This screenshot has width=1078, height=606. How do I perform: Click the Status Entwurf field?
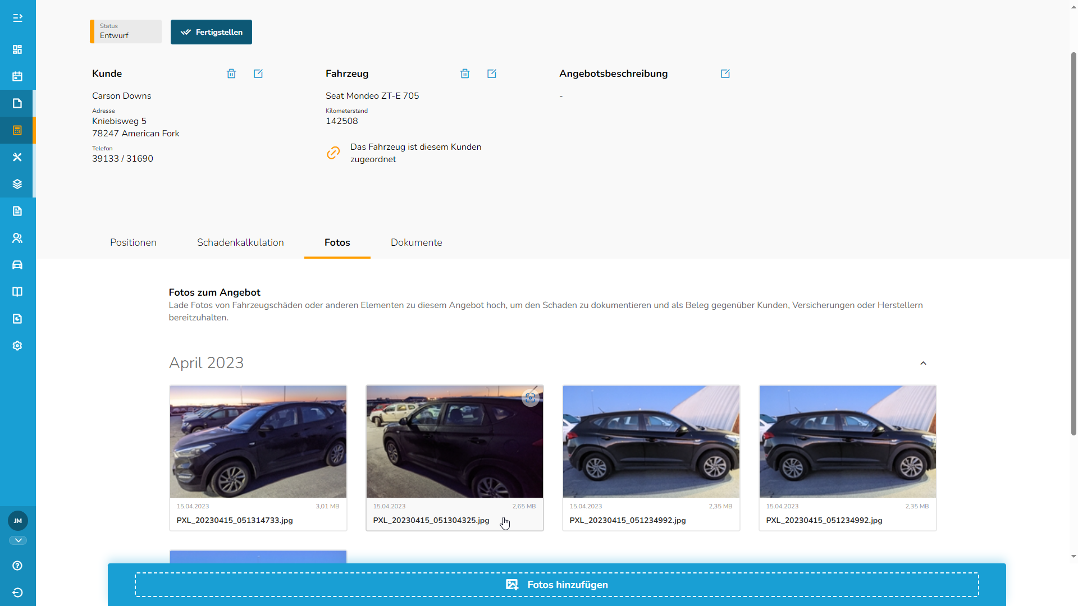coord(126,31)
